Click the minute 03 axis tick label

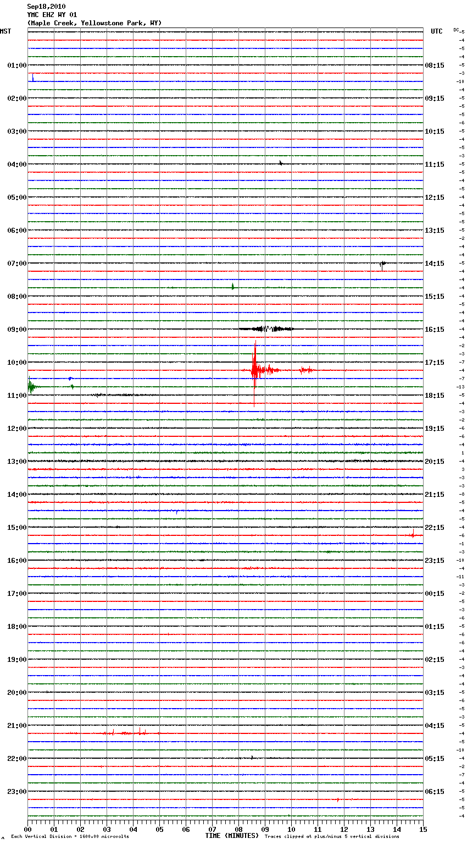click(107, 829)
